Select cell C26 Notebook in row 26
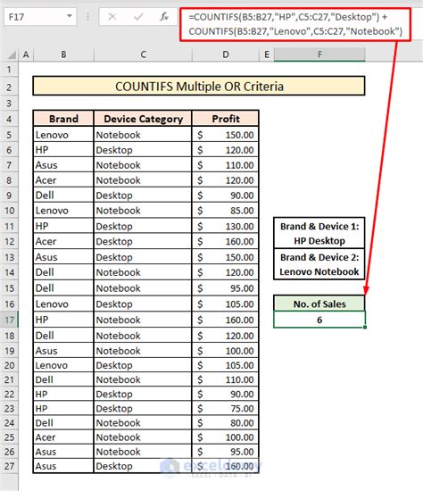This screenshot has width=423, height=491. point(143,451)
